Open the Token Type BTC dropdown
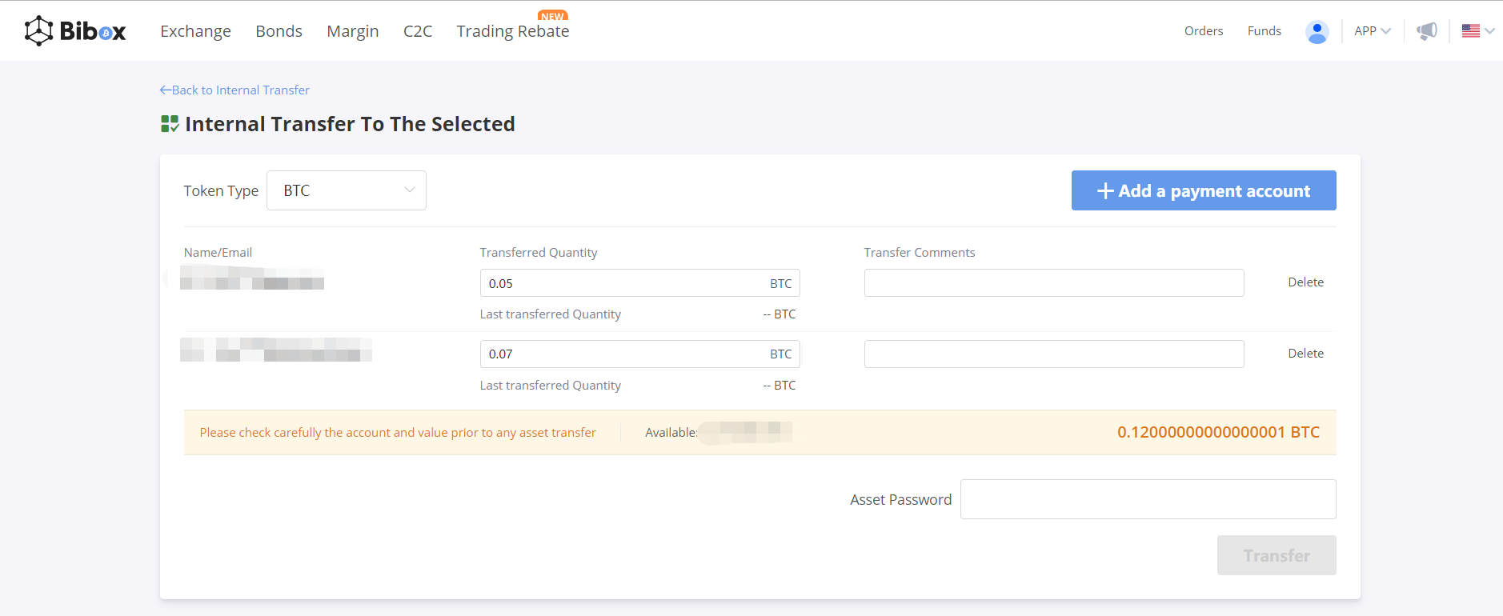This screenshot has width=1503, height=616. point(346,190)
